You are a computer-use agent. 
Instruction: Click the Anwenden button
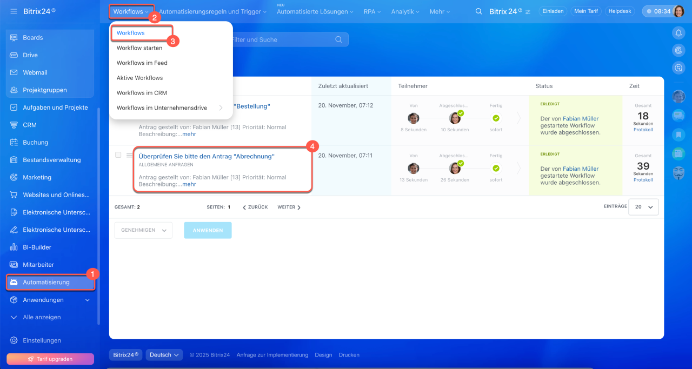tap(208, 230)
